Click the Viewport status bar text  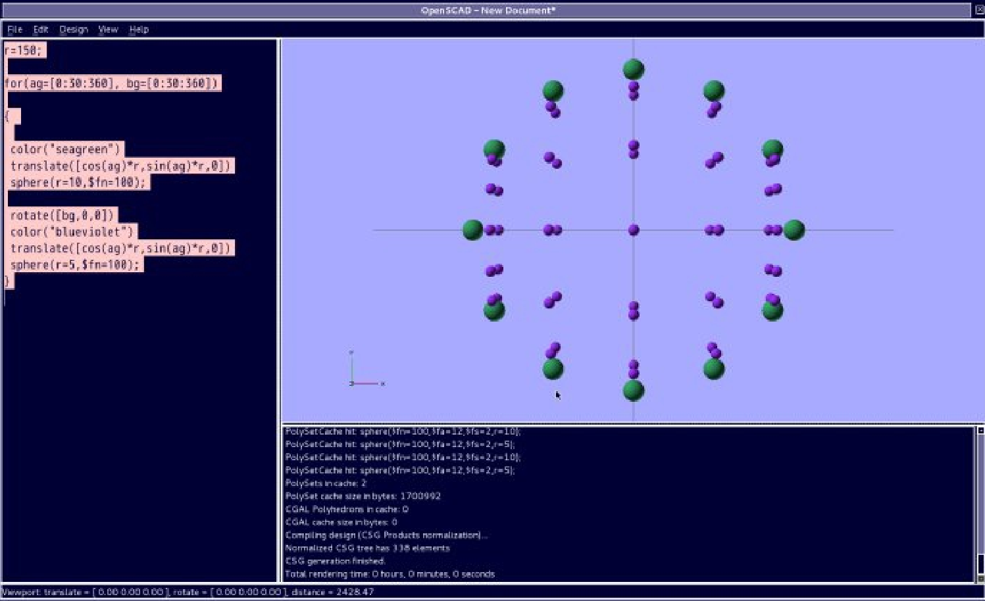click(188, 592)
